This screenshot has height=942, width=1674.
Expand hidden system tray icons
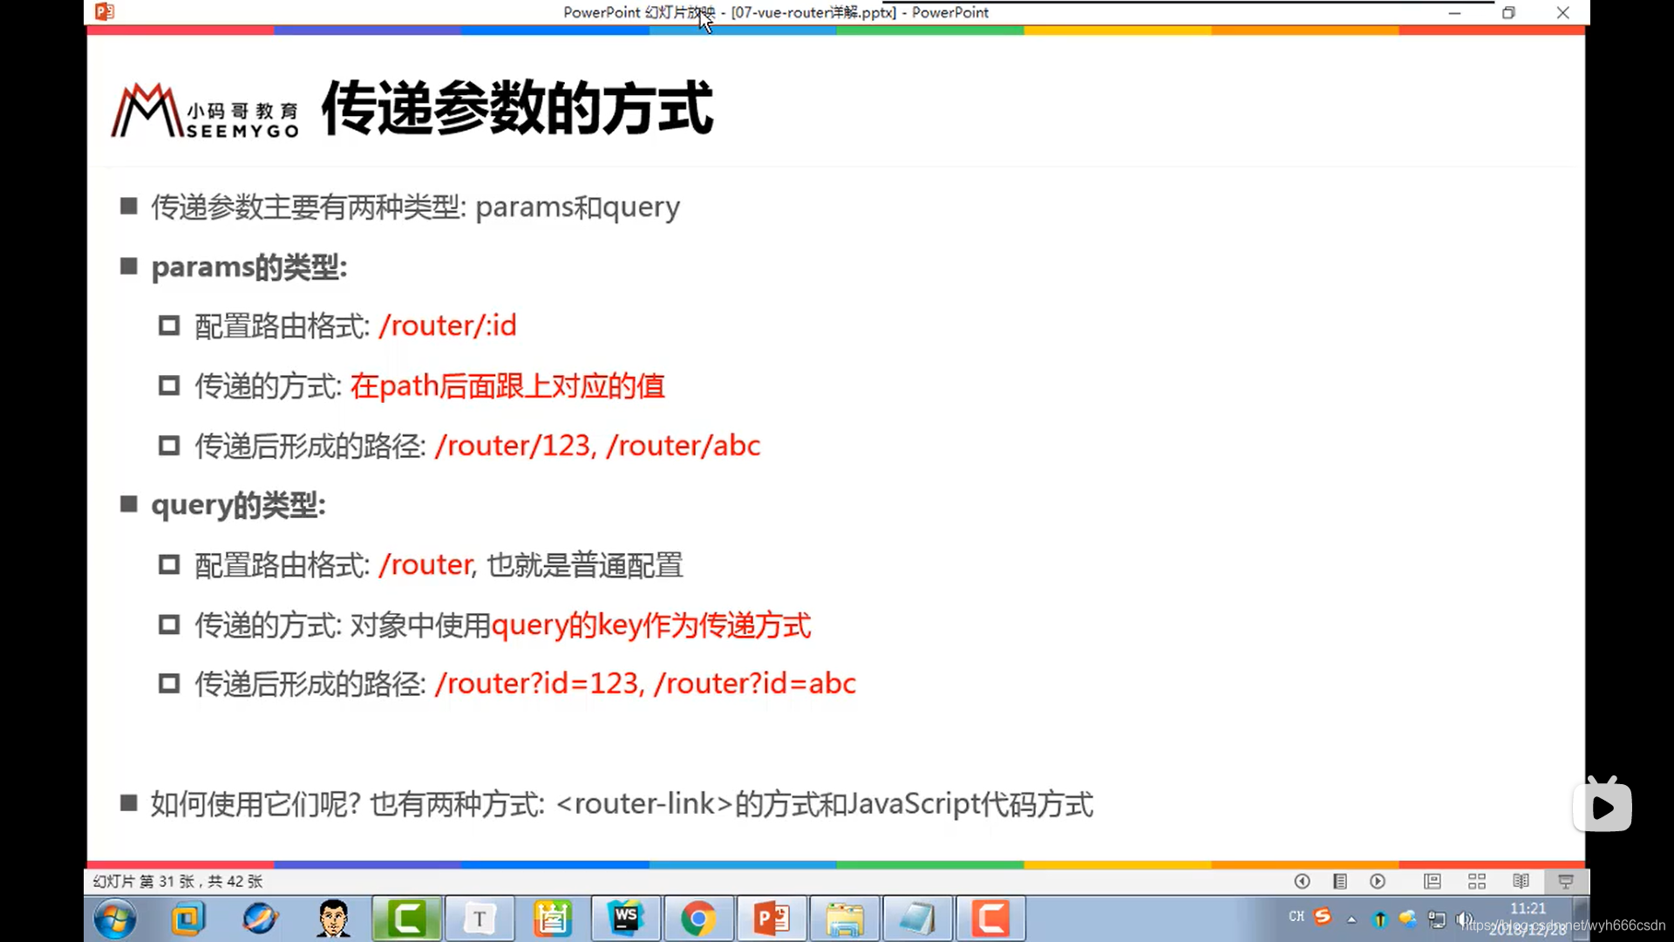(1351, 919)
